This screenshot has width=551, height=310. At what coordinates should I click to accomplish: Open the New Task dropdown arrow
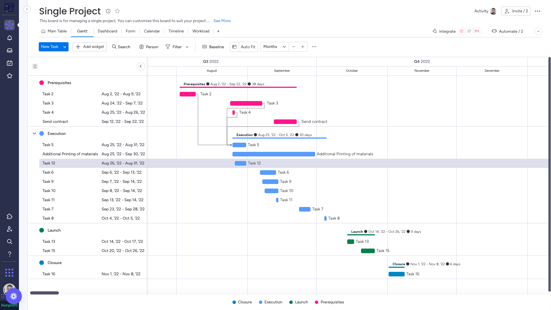coord(65,47)
